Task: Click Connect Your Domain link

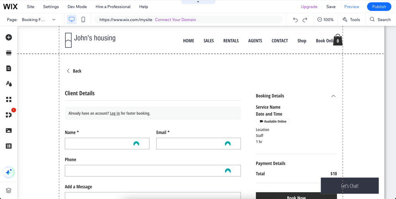Action: pyautogui.click(x=175, y=20)
